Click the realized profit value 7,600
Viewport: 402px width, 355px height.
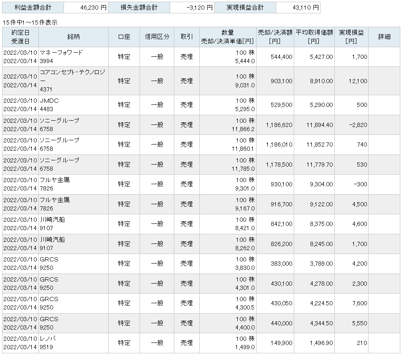pos(360,303)
